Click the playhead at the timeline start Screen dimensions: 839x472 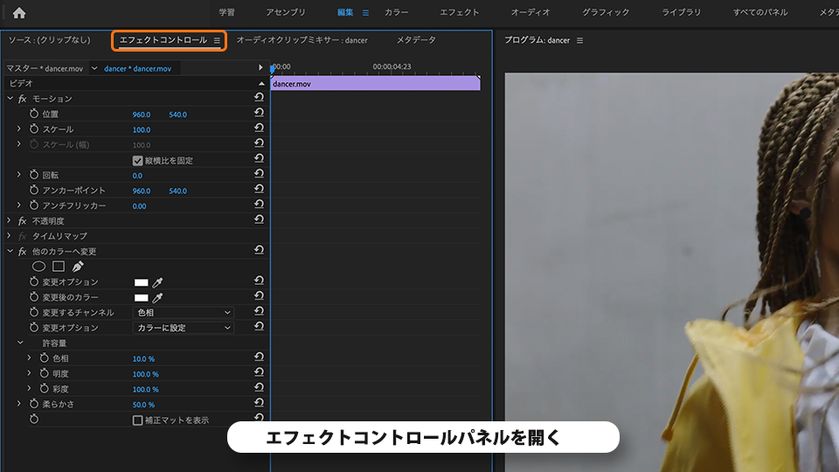click(273, 68)
